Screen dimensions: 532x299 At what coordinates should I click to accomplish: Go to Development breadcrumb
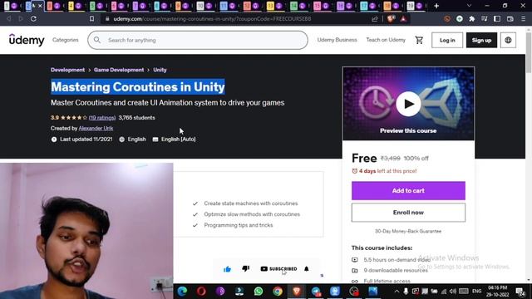[x=67, y=70]
